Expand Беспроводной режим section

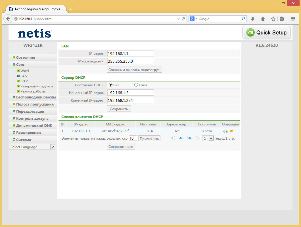tap(36, 97)
